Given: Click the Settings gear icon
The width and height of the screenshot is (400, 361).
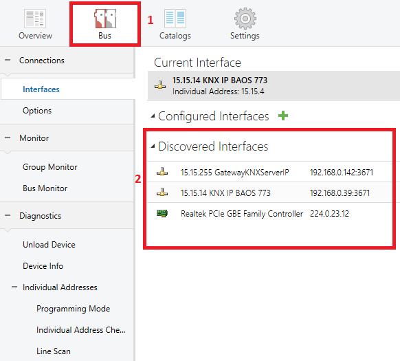Looking at the screenshot, I should [x=245, y=19].
